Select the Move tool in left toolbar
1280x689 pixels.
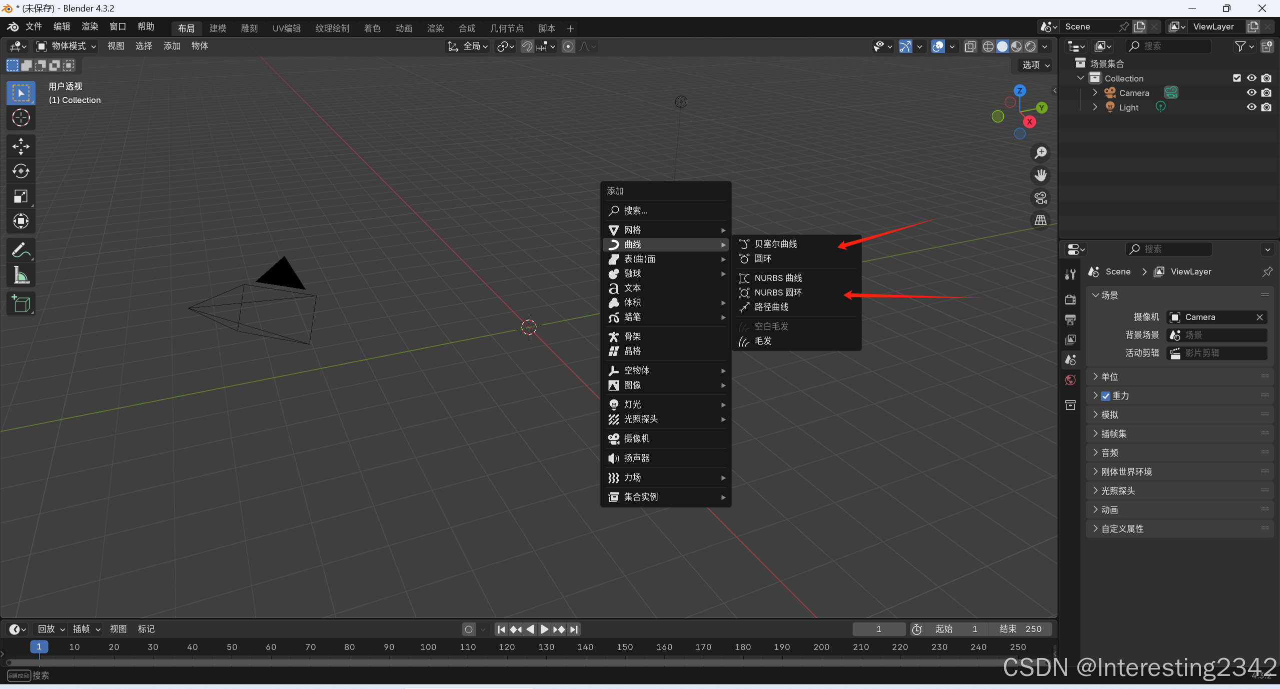tap(21, 146)
